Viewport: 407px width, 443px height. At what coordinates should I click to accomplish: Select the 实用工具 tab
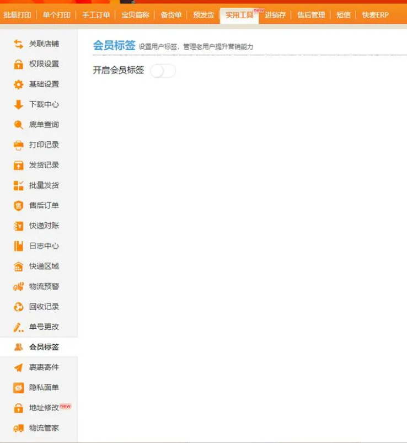[x=239, y=15]
